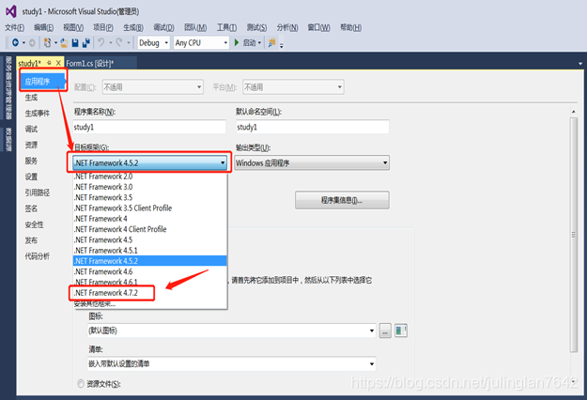Open the Team (团队) menu
This screenshot has width=587, height=400.
[x=195, y=27]
